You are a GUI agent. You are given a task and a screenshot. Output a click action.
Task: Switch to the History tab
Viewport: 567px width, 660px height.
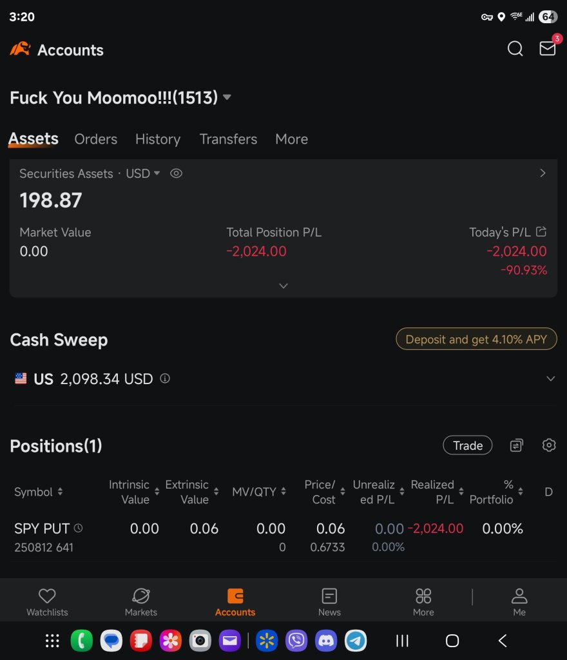(158, 139)
